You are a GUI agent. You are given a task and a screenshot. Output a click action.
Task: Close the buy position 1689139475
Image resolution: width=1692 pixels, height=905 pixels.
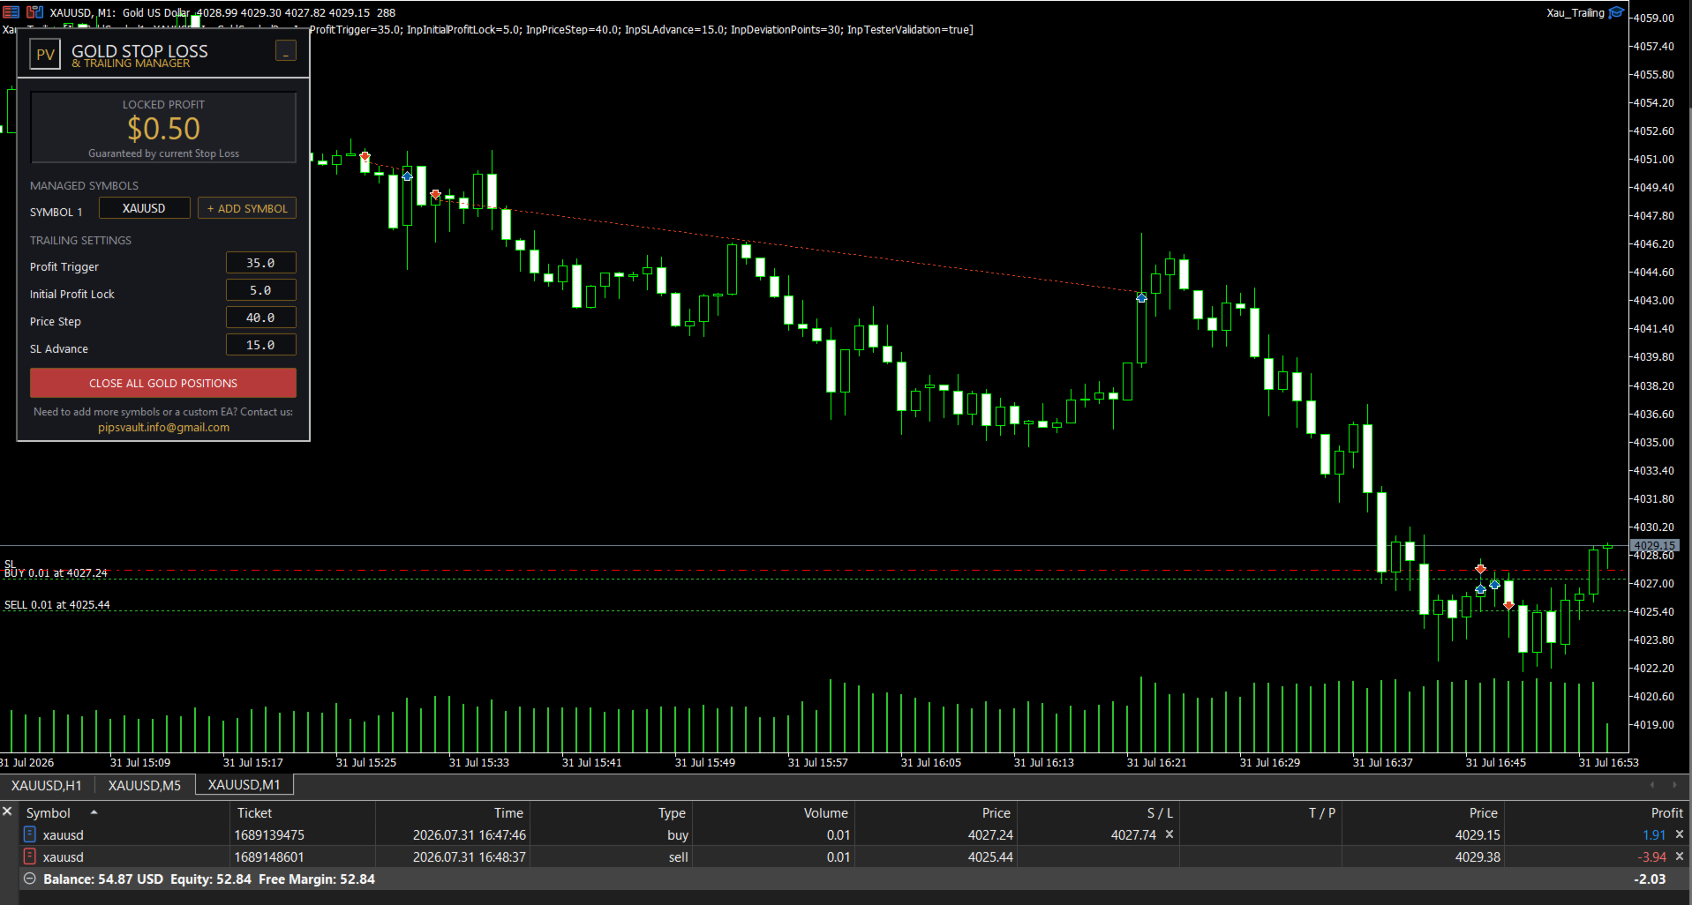[x=1679, y=834]
